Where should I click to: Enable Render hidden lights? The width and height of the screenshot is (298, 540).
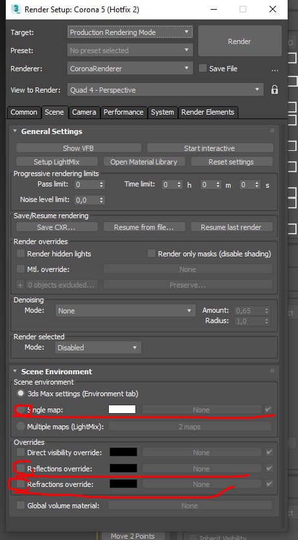click(21, 253)
